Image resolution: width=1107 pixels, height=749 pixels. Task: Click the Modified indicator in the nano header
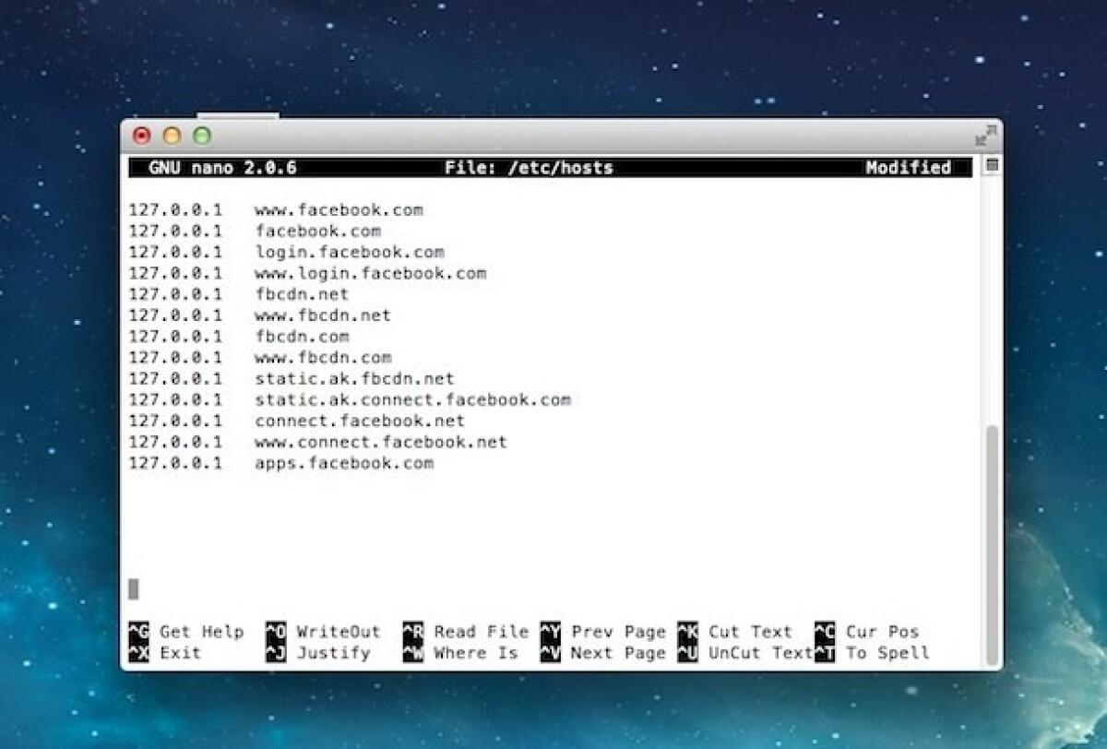(x=908, y=167)
